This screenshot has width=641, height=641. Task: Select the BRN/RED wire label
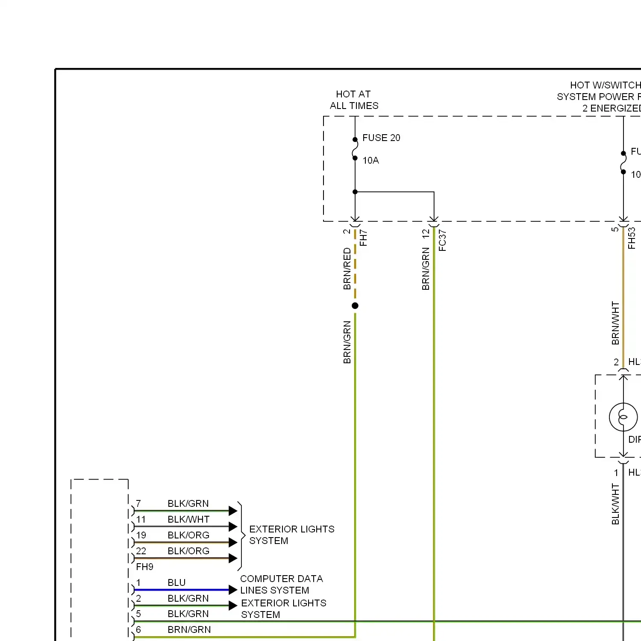click(347, 269)
